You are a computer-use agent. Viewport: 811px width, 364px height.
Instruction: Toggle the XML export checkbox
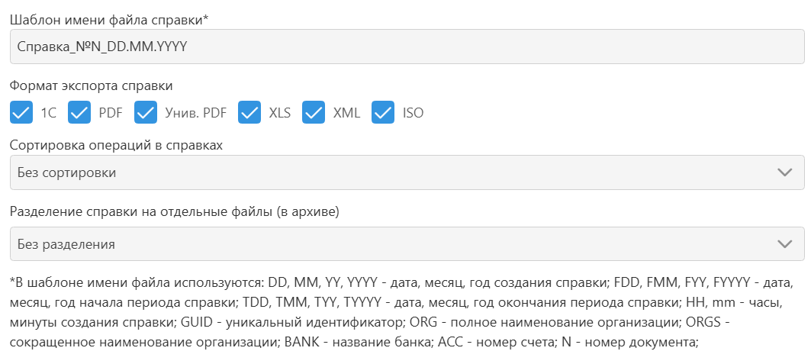coord(314,113)
